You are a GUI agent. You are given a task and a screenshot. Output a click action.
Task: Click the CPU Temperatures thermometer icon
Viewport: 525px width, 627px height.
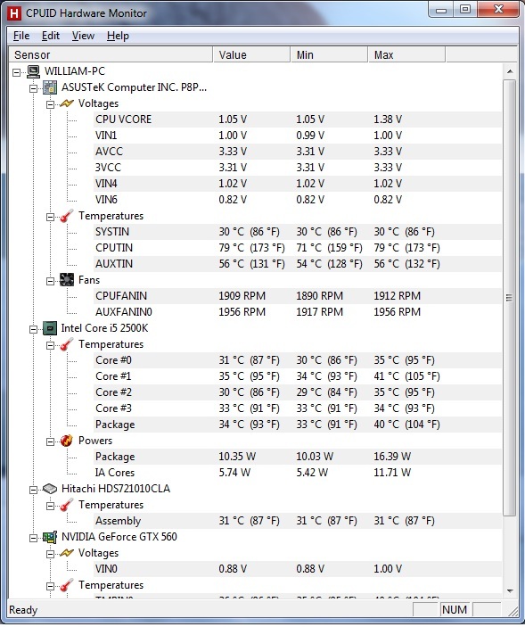click(x=67, y=344)
